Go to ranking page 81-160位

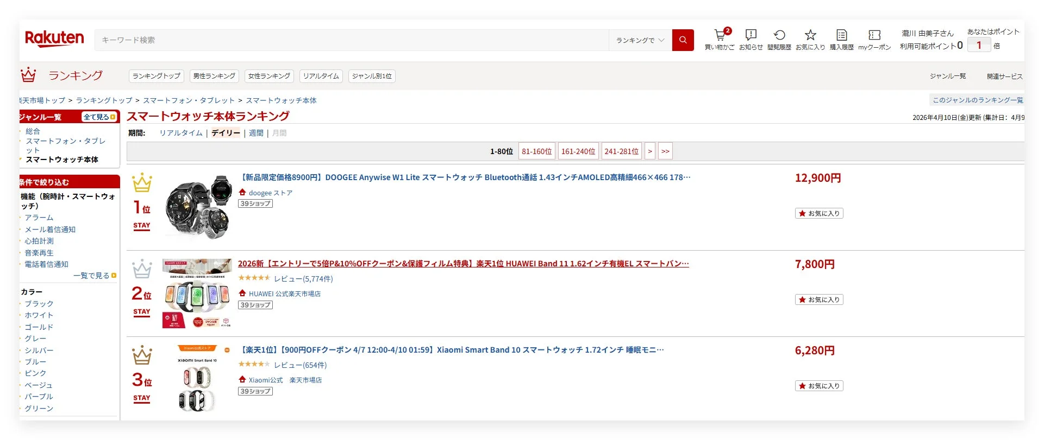[x=537, y=151]
